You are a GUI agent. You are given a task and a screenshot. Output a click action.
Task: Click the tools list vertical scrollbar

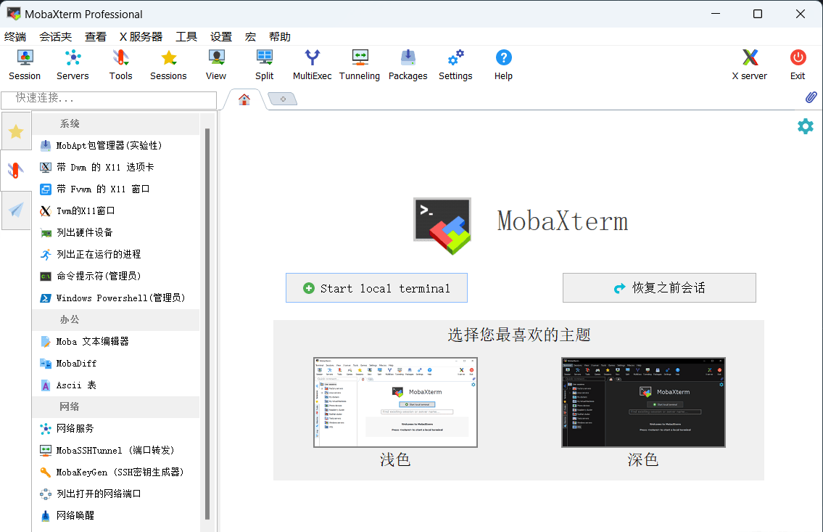(207, 324)
